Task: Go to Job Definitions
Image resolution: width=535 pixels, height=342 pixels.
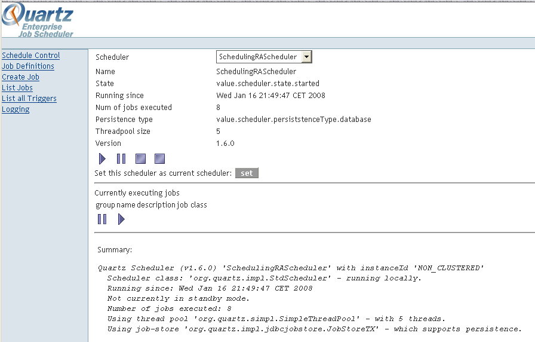Action: pos(28,66)
